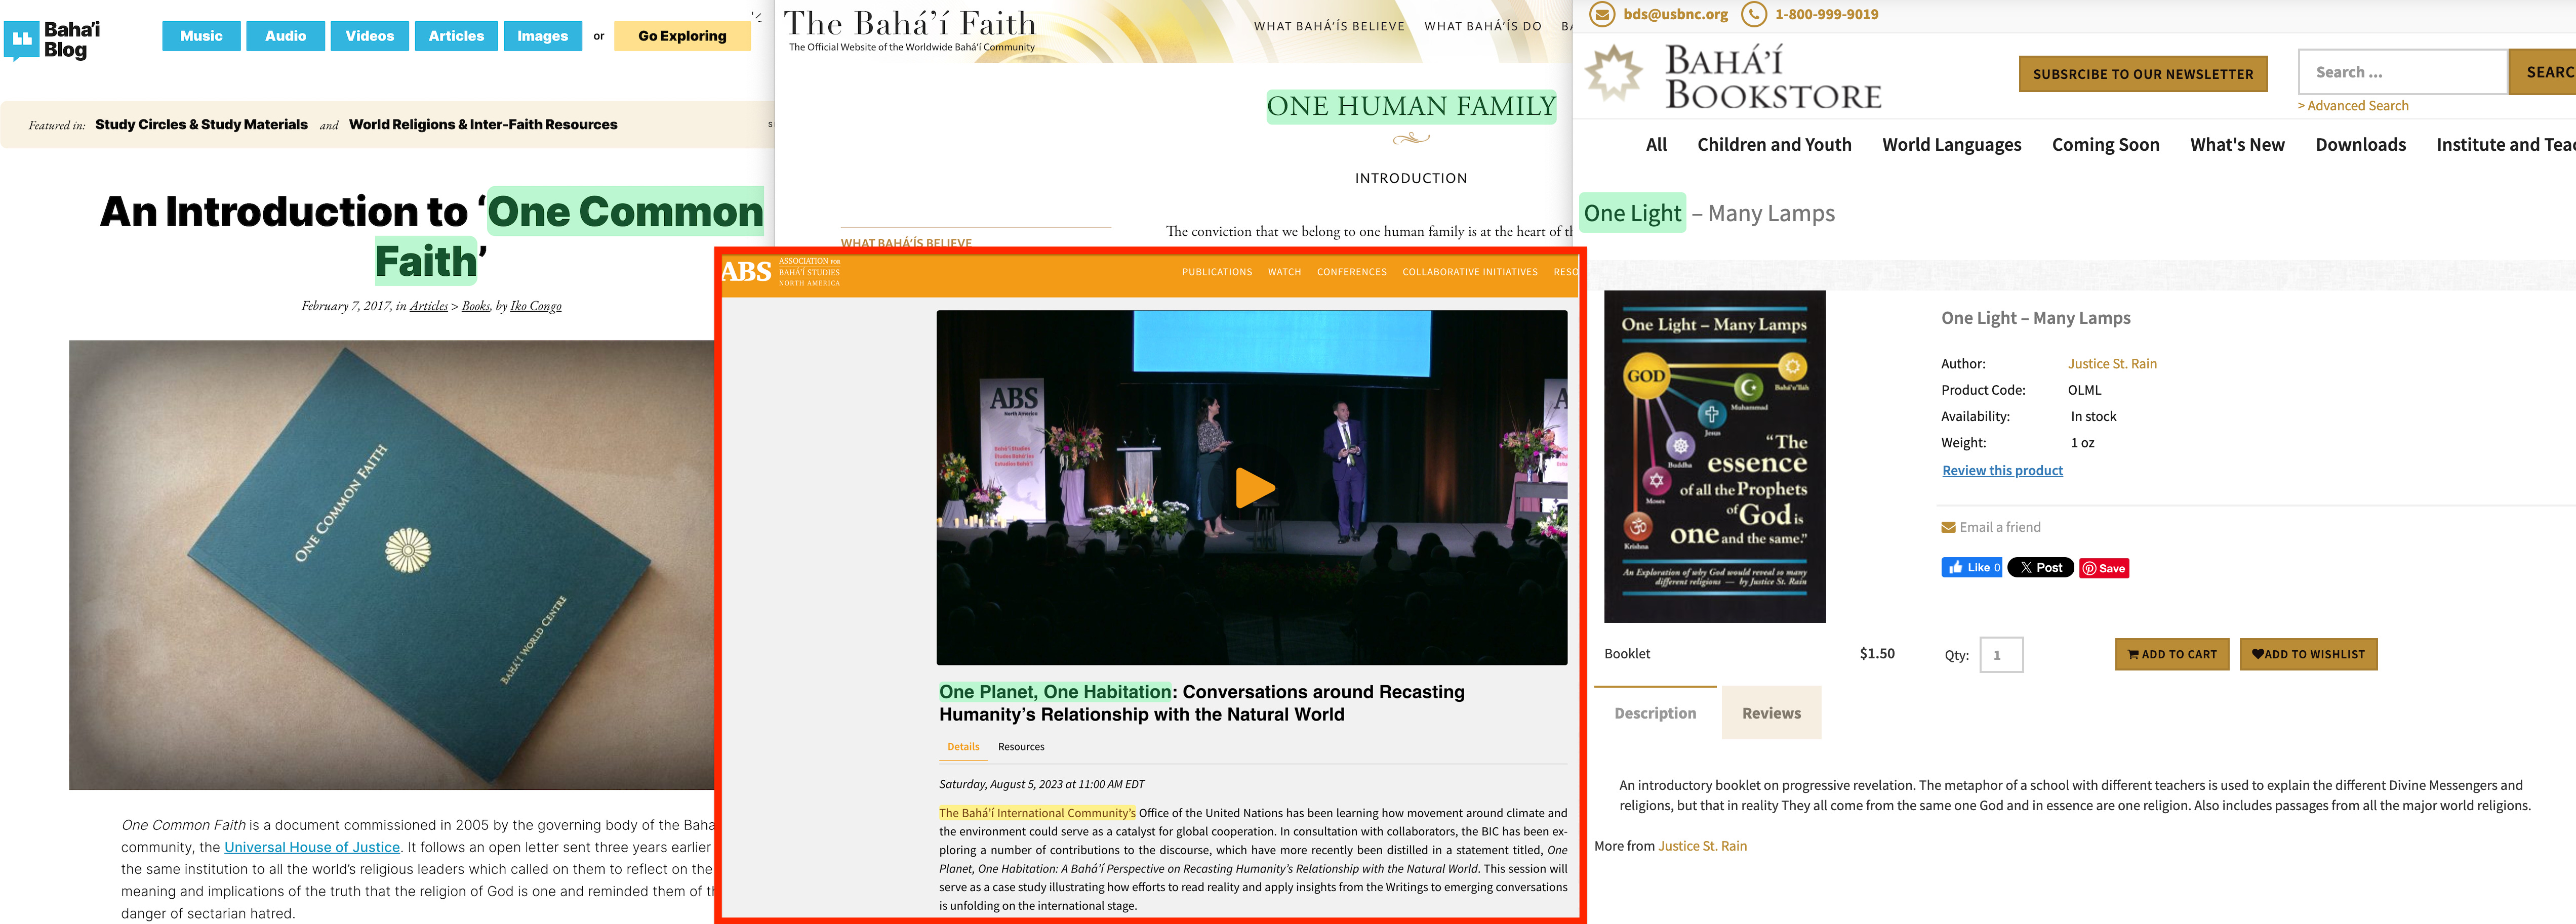Open the Advanced Search link
This screenshot has height=924, width=2576.
(2352, 106)
